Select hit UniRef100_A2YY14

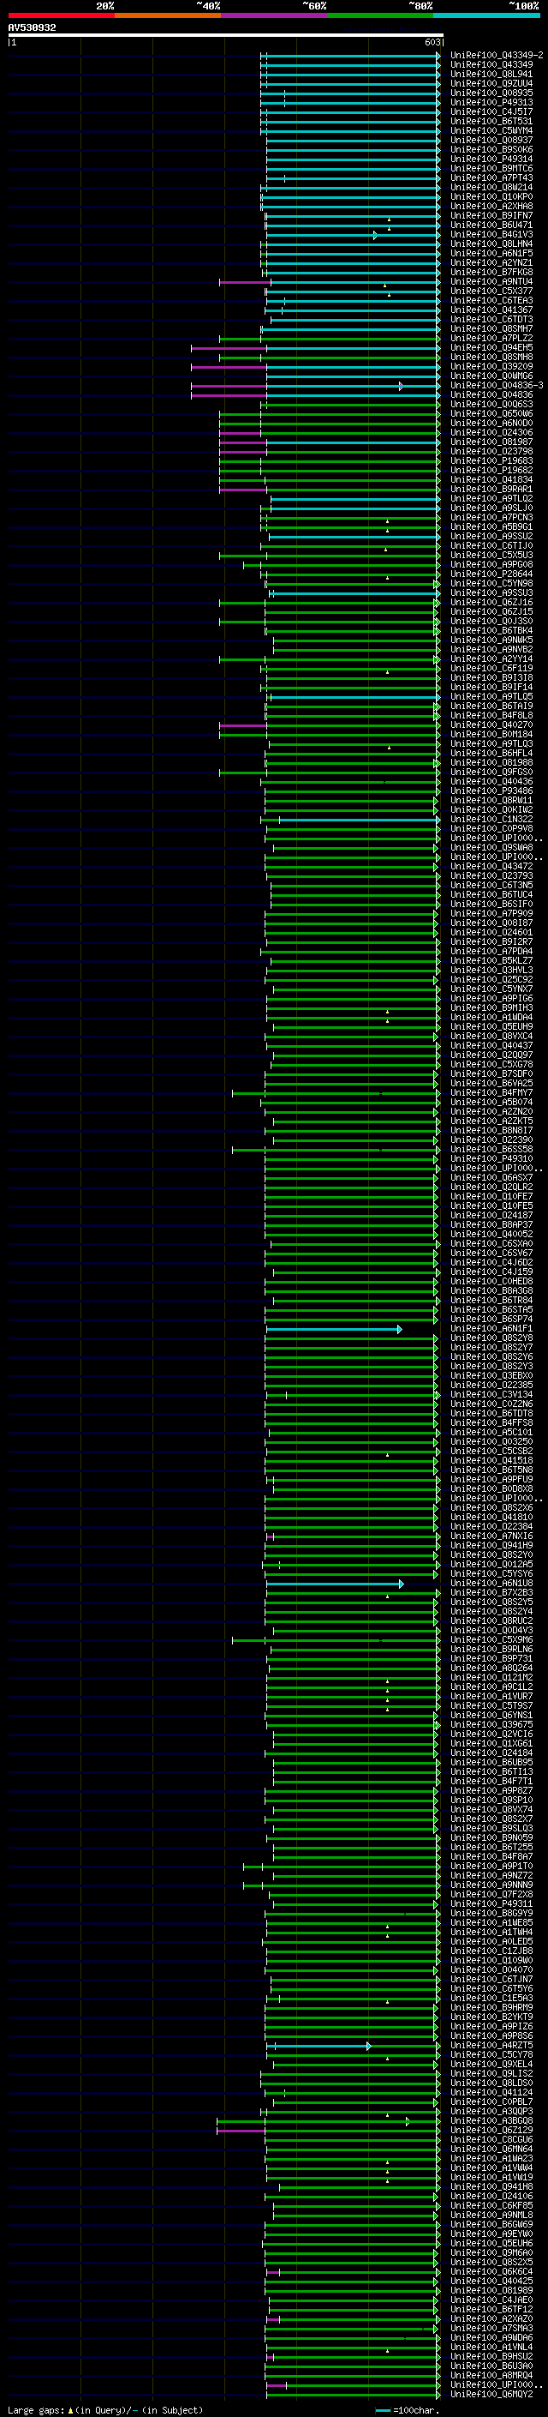(x=491, y=658)
